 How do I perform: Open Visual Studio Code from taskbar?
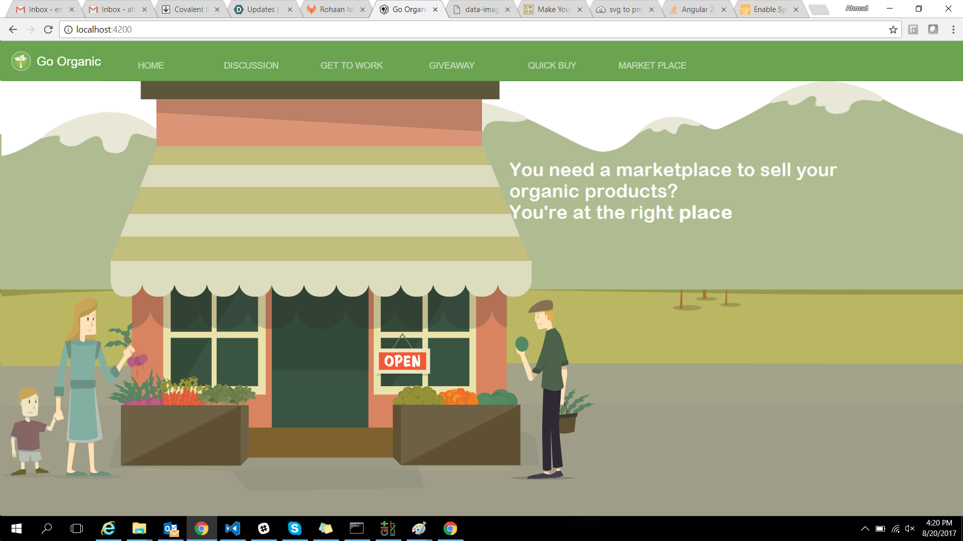point(232,528)
